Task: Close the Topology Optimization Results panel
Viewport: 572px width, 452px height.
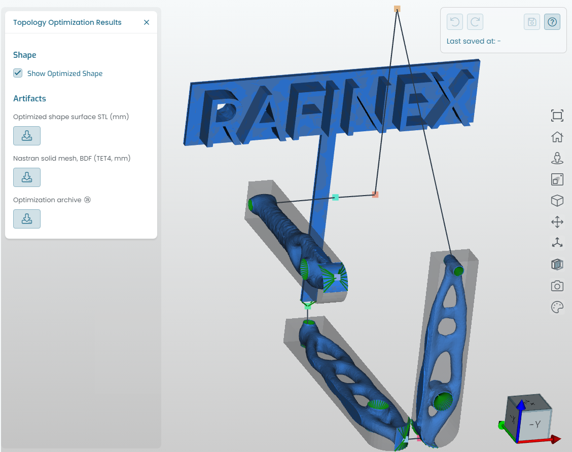Action: pyautogui.click(x=146, y=22)
